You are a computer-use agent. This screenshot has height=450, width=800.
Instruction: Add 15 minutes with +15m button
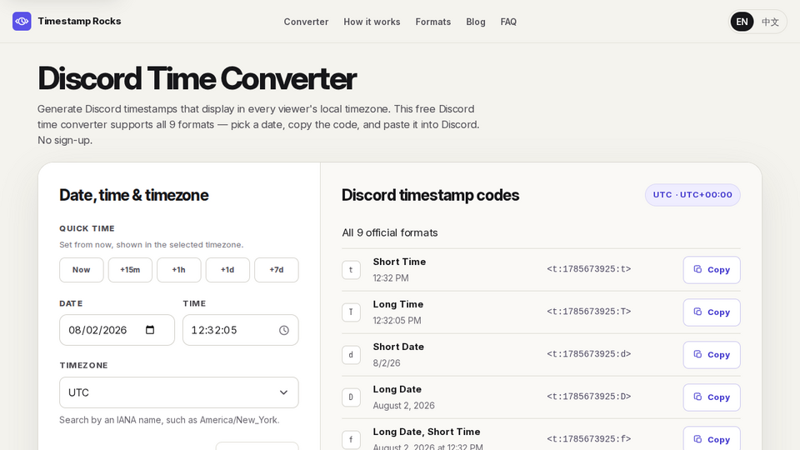[x=130, y=270]
